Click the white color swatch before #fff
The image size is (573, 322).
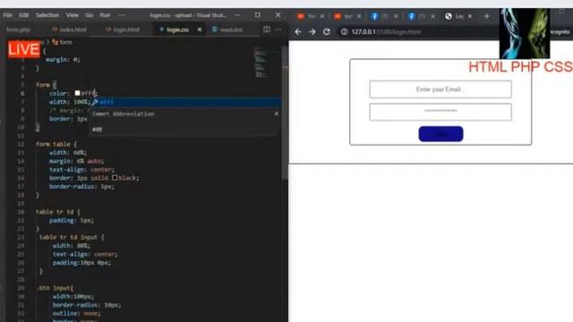[x=78, y=93]
